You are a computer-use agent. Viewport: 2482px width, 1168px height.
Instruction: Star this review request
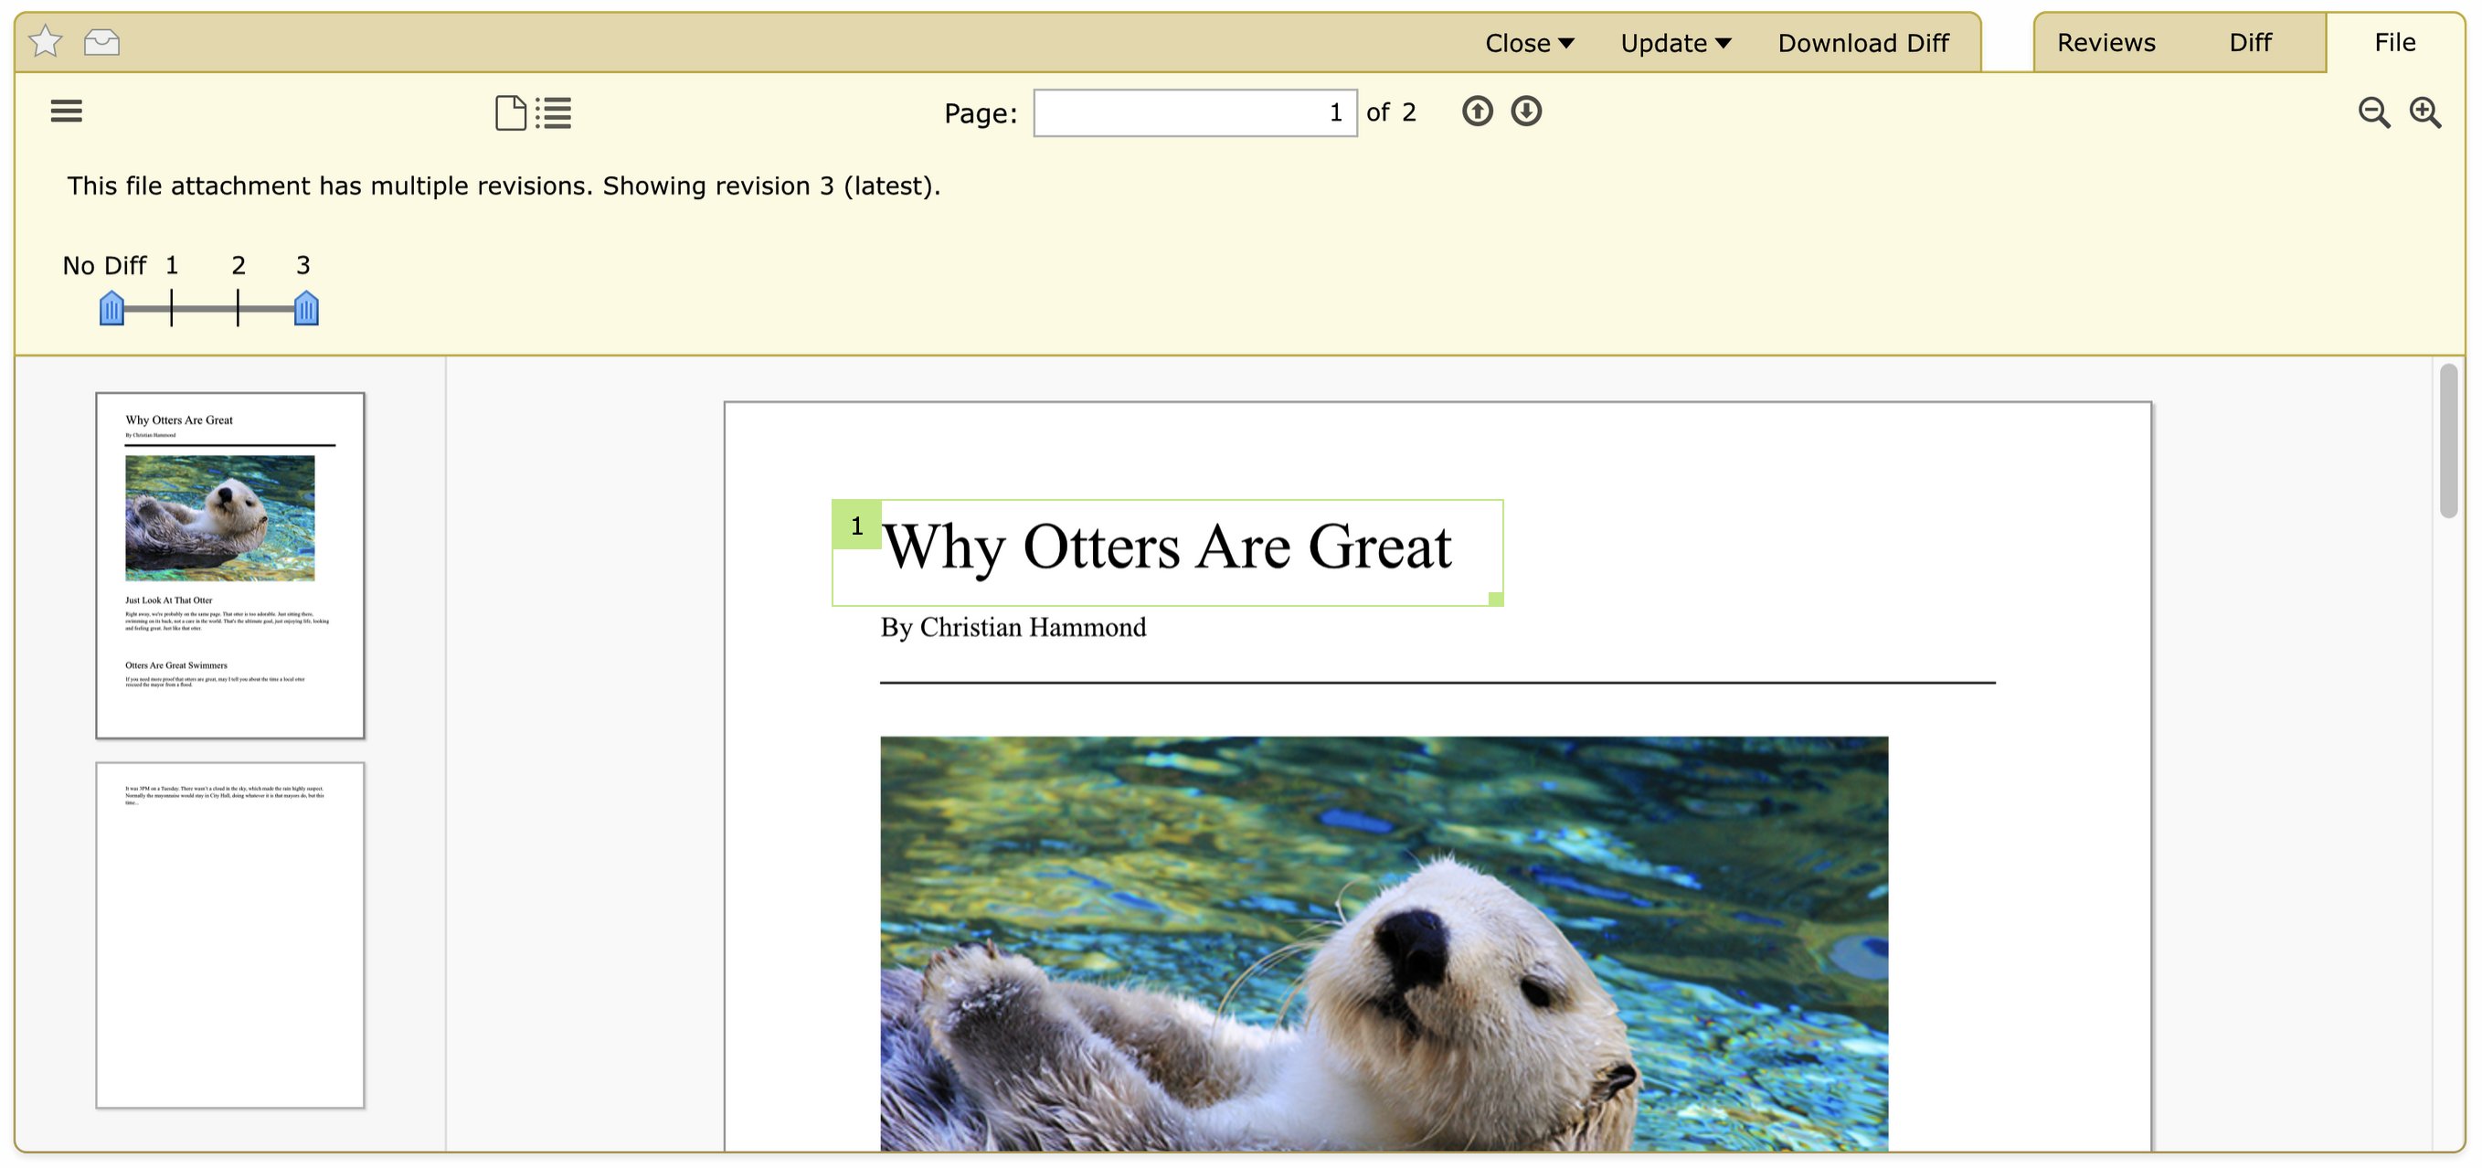[46, 41]
